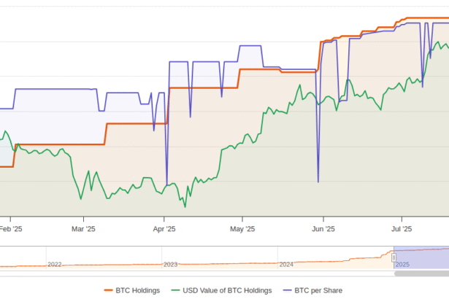This screenshot has width=449, height=299.
Task: Click the purple BTC per Share legend marker
Action: point(285,290)
